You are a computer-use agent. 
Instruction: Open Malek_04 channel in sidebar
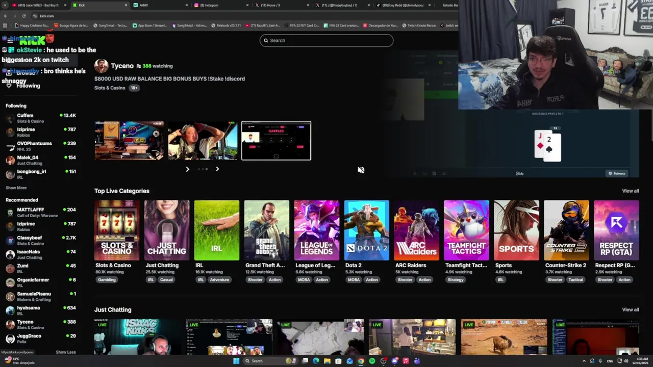coord(41,160)
